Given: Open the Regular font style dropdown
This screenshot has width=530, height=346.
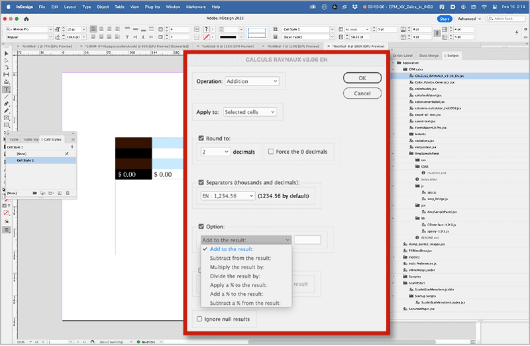Looking at the screenshot, I should [x=29, y=37].
